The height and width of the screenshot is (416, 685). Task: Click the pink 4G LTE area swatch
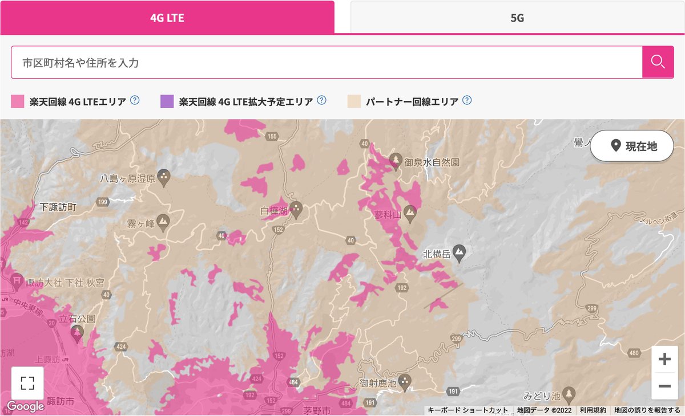pos(18,101)
